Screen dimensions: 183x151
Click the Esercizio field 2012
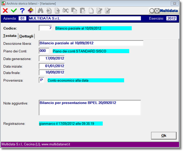[x=171, y=18]
